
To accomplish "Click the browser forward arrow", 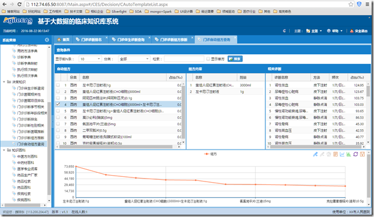I will [x=12, y=4].
